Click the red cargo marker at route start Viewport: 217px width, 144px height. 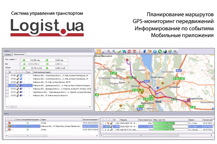point(127,60)
